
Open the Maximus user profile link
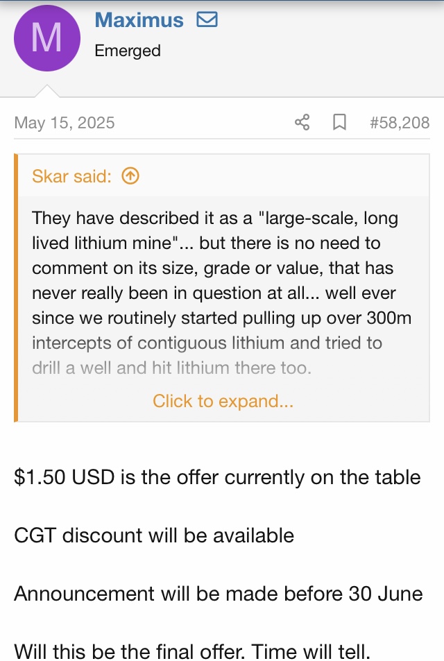pos(139,20)
